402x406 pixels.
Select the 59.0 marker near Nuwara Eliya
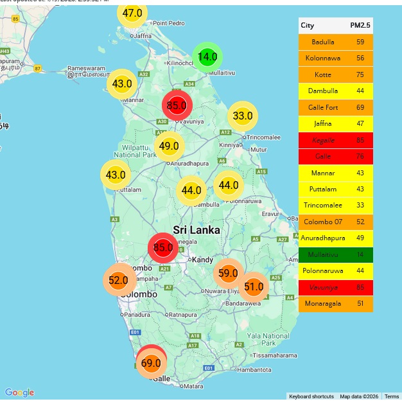point(228,273)
